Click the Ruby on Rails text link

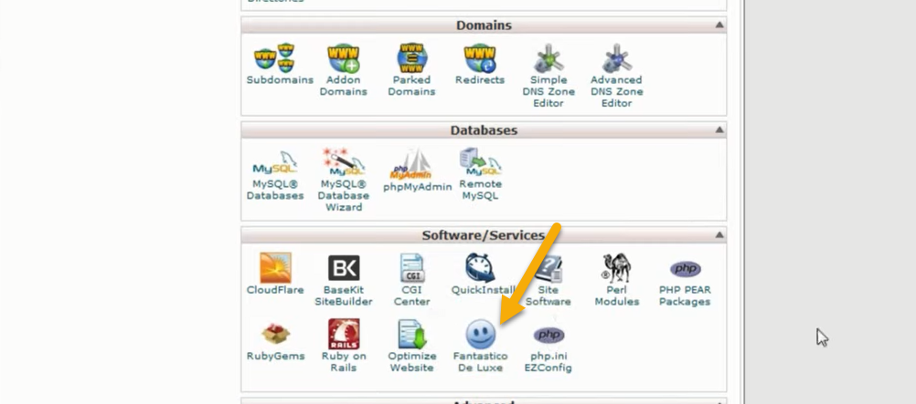(x=344, y=362)
